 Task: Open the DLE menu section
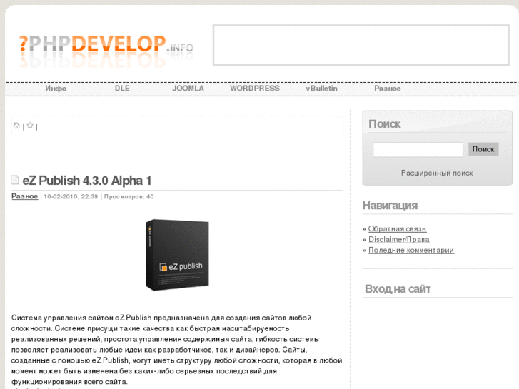122,89
